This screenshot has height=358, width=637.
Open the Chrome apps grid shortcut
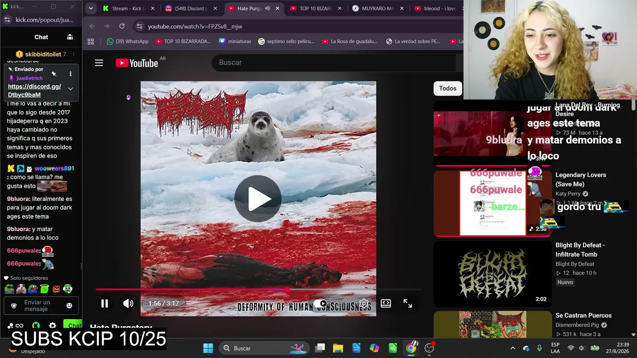point(91,41)
